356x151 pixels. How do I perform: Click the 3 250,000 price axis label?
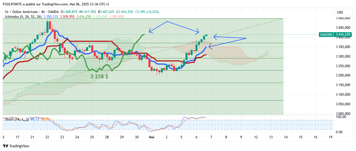click(344, 66)
